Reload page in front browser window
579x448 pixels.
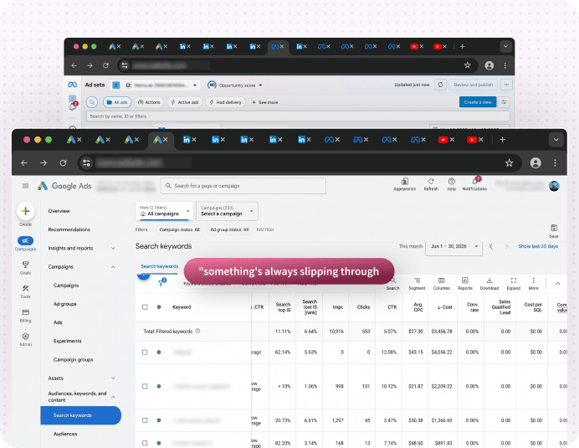click(63, 163)
